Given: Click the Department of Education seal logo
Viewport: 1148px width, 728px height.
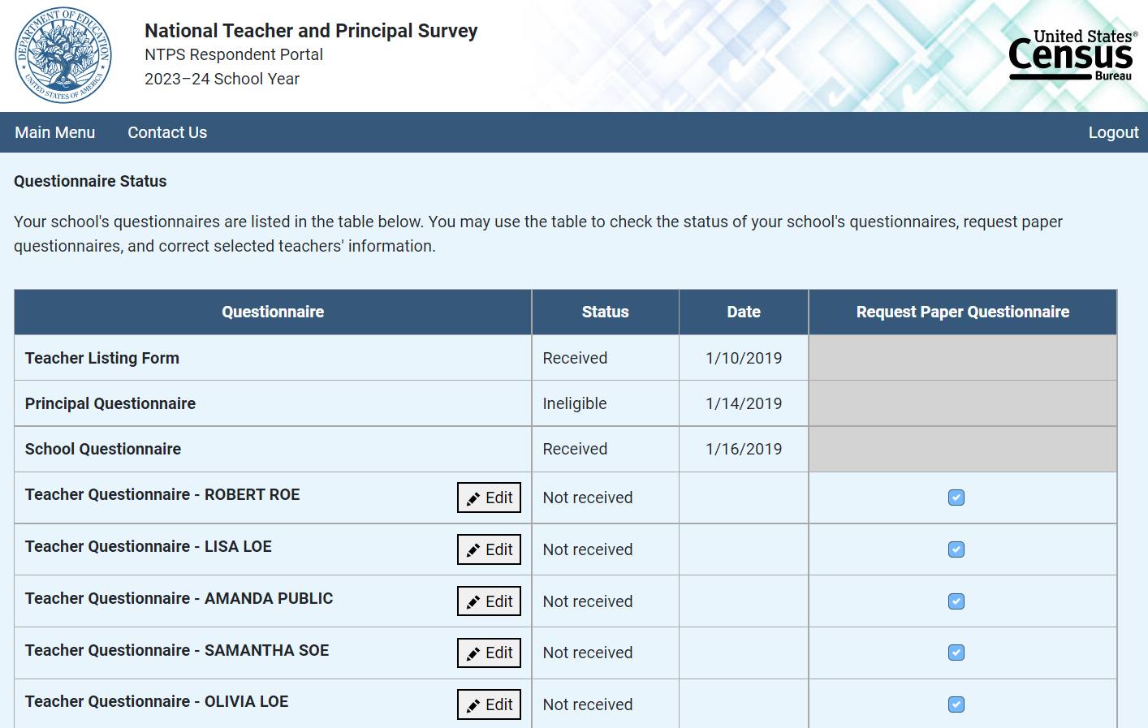Looking at the screenshot, I should [63, 55].
